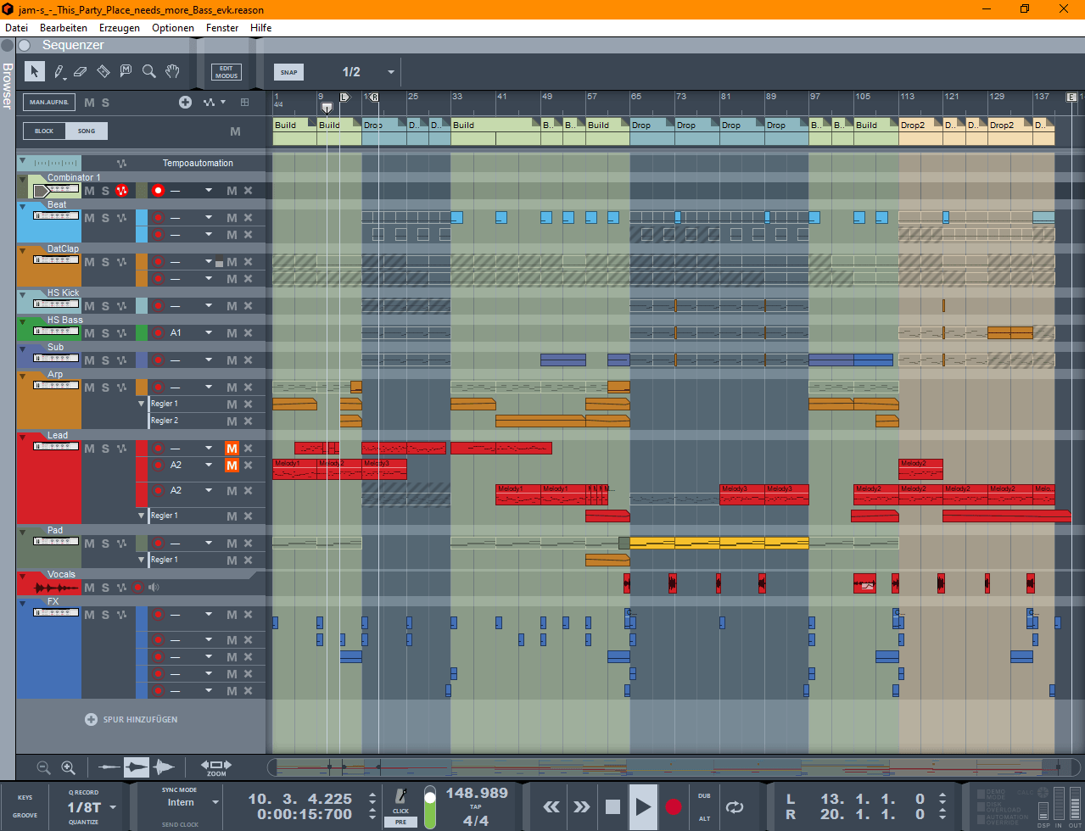1085x831 pixels.
Task: Unmute the Lead track's first lane, orange M
Action: click(232, 449)
